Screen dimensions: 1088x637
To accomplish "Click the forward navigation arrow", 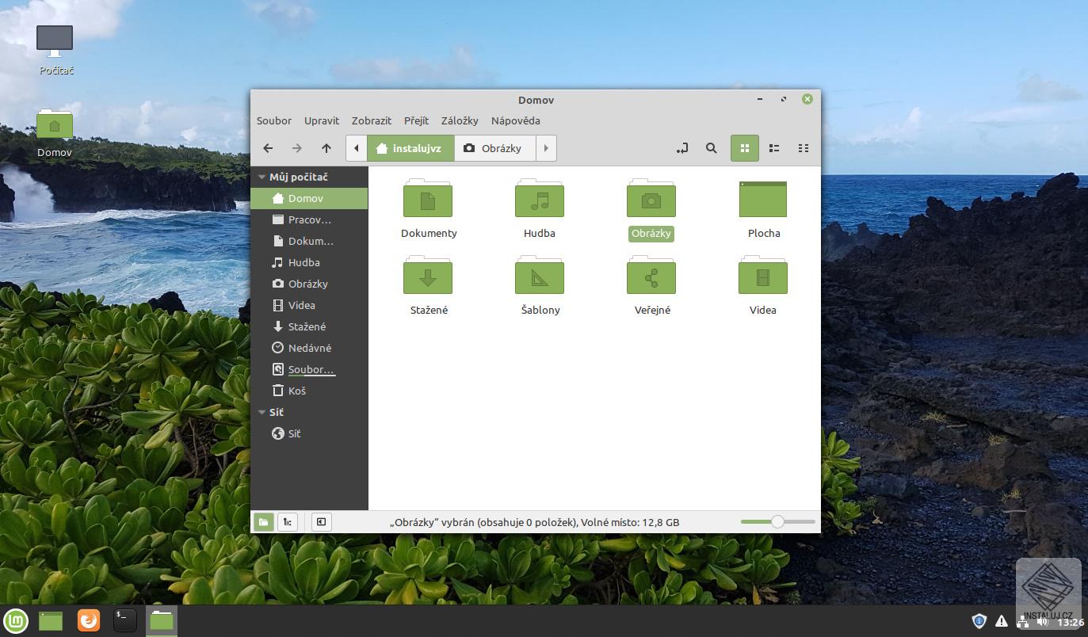I will click(296, 148).
